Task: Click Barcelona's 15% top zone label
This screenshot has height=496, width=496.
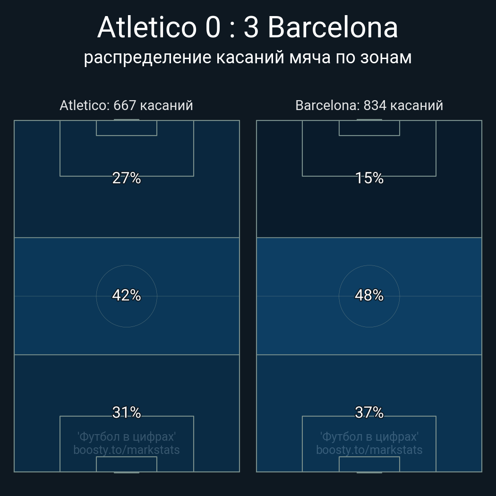Action: pyautogui.click(x=369, y=178)
